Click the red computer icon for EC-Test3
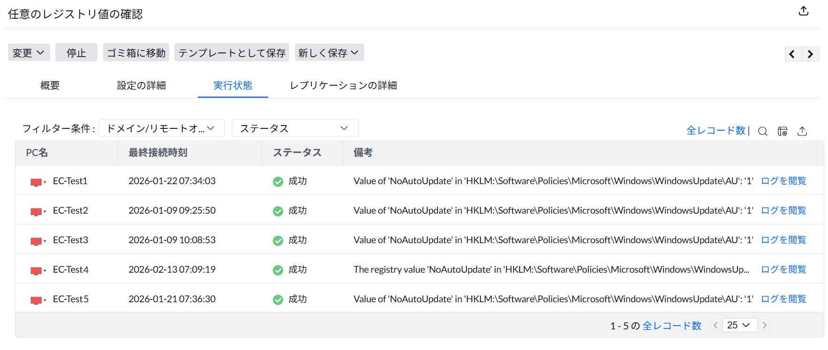The image size is (828, 350). click(x=36, y=241)
